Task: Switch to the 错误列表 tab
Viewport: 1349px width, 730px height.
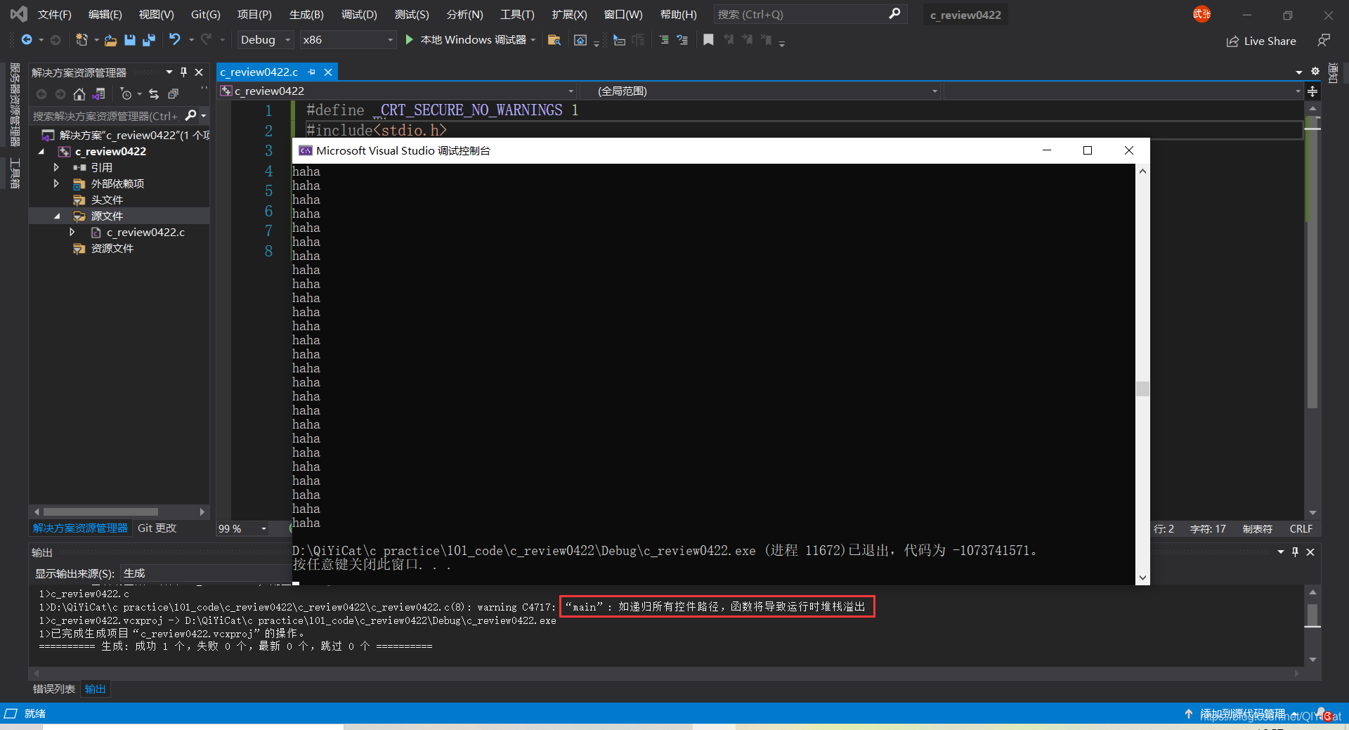Action: coord(54,689)
